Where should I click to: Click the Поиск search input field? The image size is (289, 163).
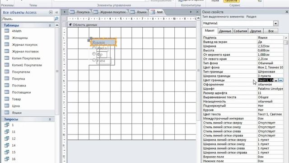tap(28, 19)
